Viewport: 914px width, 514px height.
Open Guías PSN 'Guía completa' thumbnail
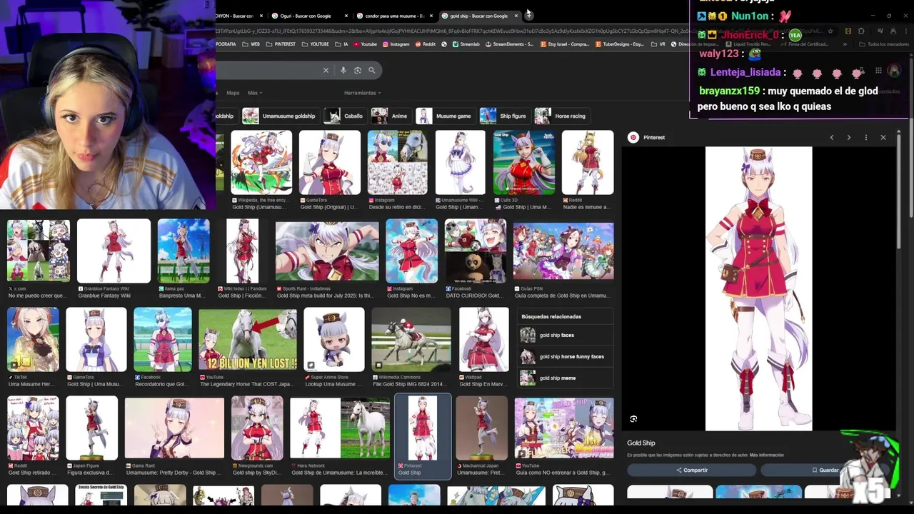coord(563,251)
